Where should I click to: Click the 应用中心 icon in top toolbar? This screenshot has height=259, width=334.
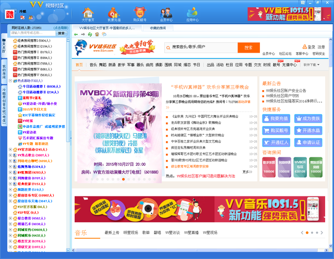(x=193, y=14)
